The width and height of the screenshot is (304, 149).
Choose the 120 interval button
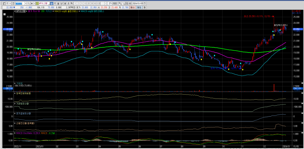pyautogui.click(x=98, y=4)
